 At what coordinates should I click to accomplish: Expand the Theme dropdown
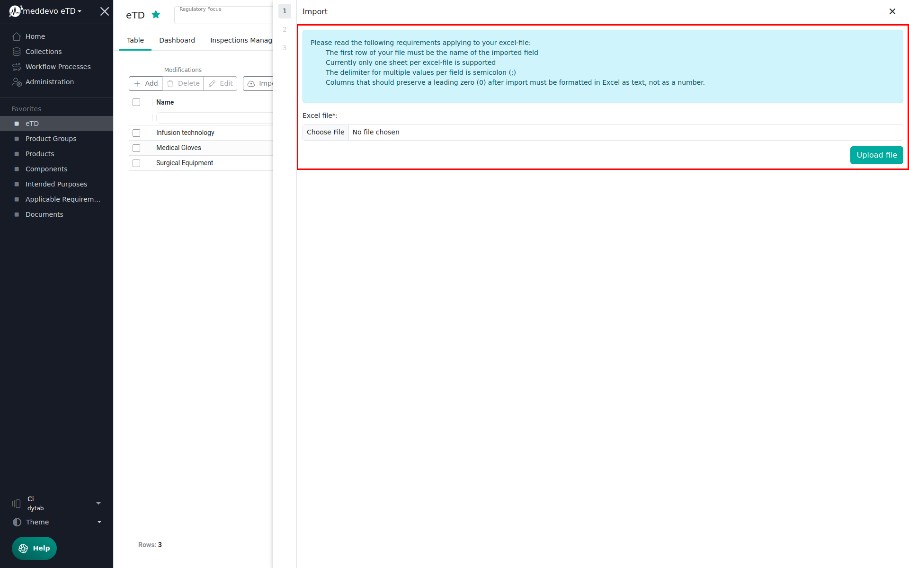(x=99, y=522)
